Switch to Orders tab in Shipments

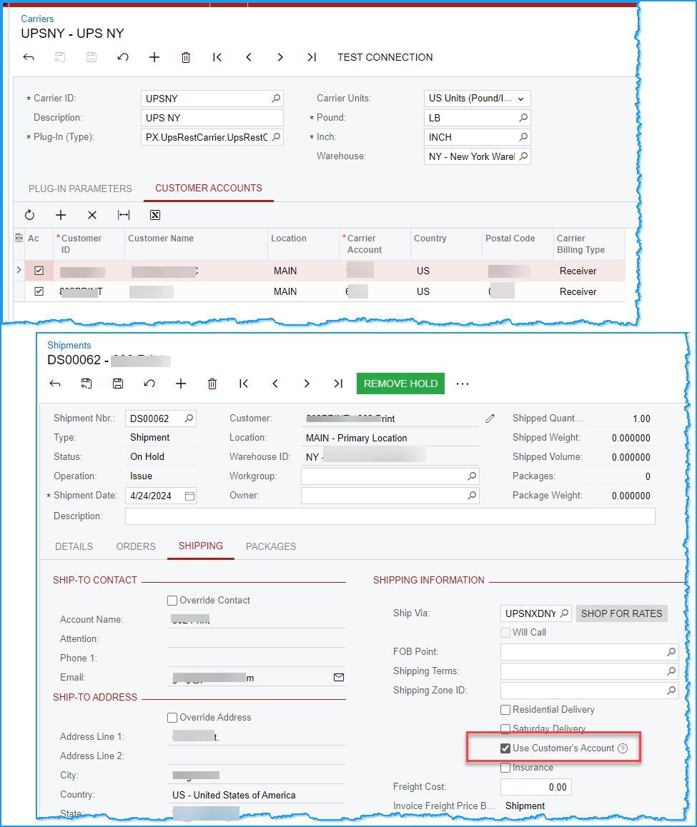[136, 546]
